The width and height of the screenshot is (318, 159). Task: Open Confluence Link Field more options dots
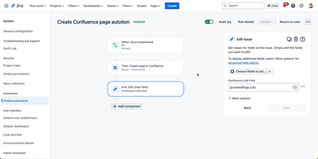click(303, 86)
